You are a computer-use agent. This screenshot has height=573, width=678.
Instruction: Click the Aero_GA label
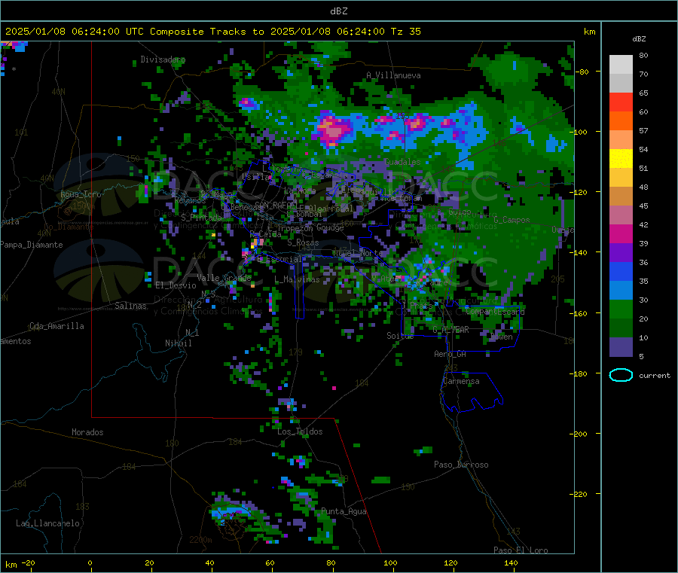coord(450,354)
